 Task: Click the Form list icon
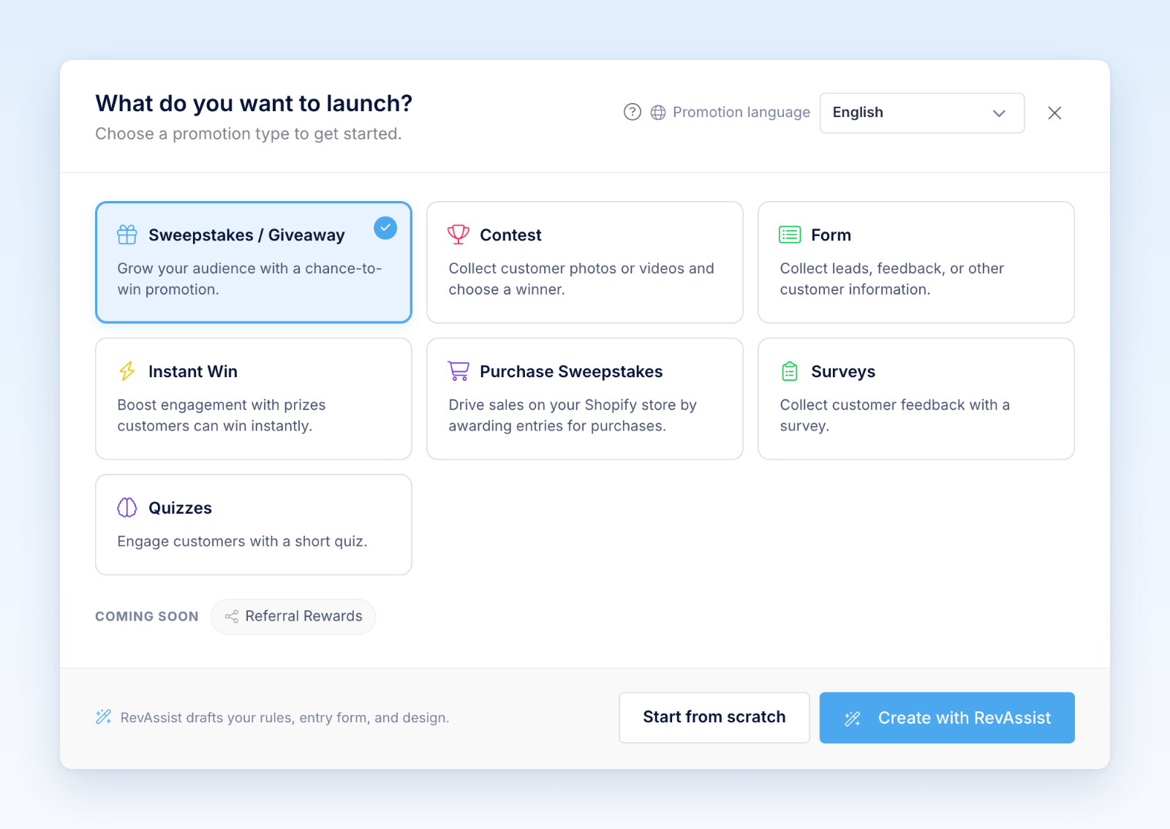coord(790,235)
